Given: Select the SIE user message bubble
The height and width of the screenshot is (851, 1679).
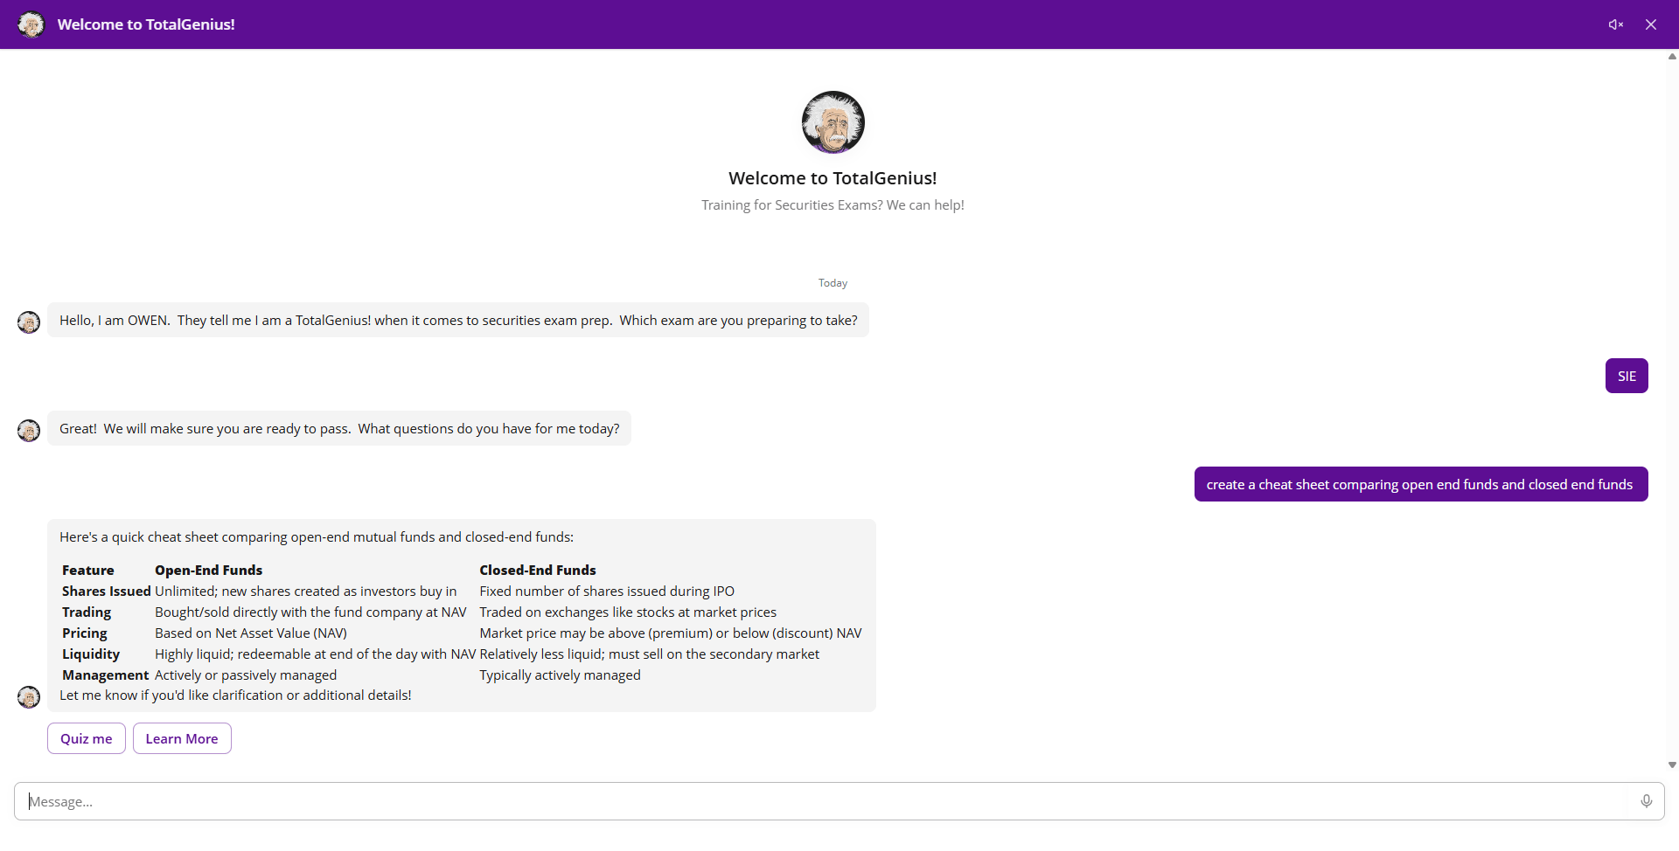Looking at the screenshot, I should [1626, 376].
